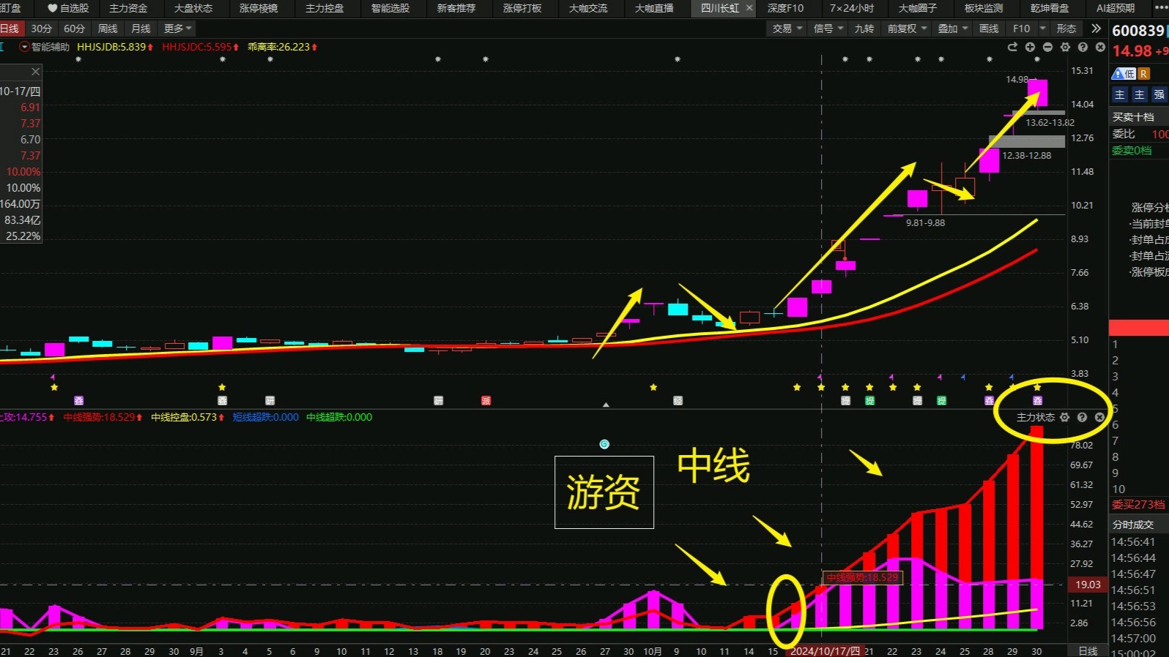Viewport: 1169px width, 657px height.
Task: Expand the 叠加 overlay dropdown
Action: 953,29
